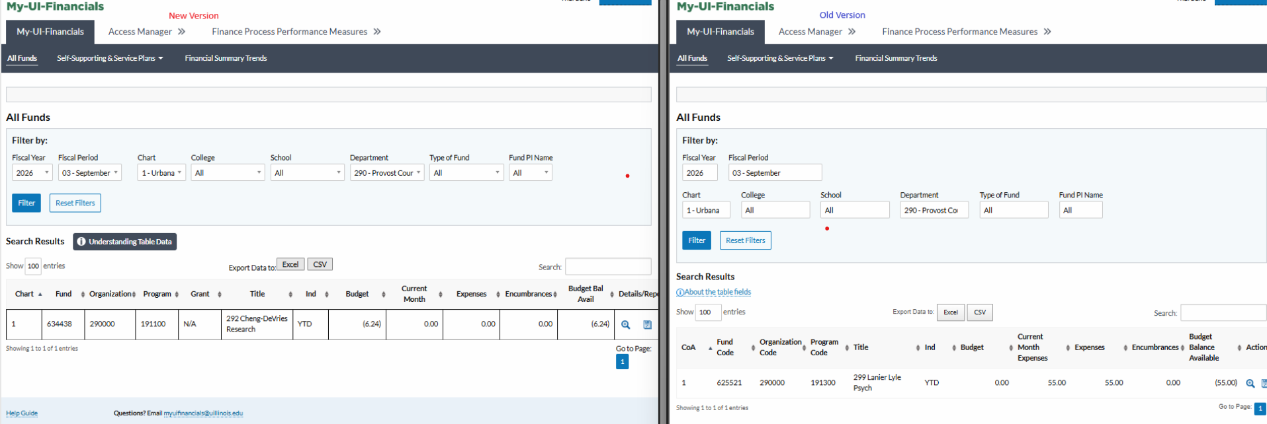
Task: Click magnifier details icon for fund 634438
Action: tap(625, 324)
